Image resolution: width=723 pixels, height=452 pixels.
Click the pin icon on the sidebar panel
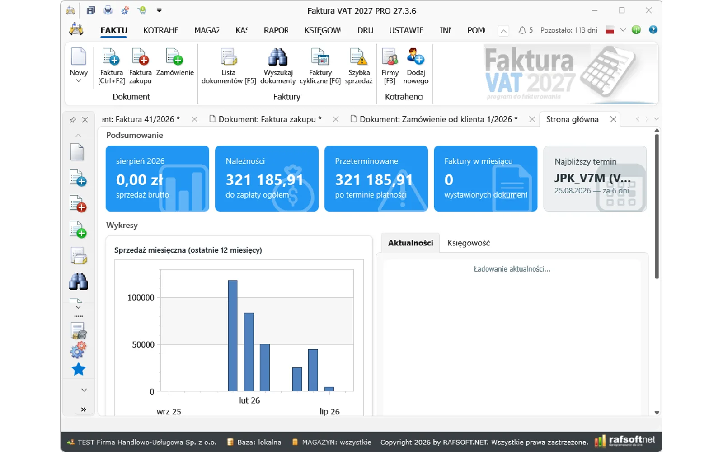pyautogui.click(x=73, y=120)
